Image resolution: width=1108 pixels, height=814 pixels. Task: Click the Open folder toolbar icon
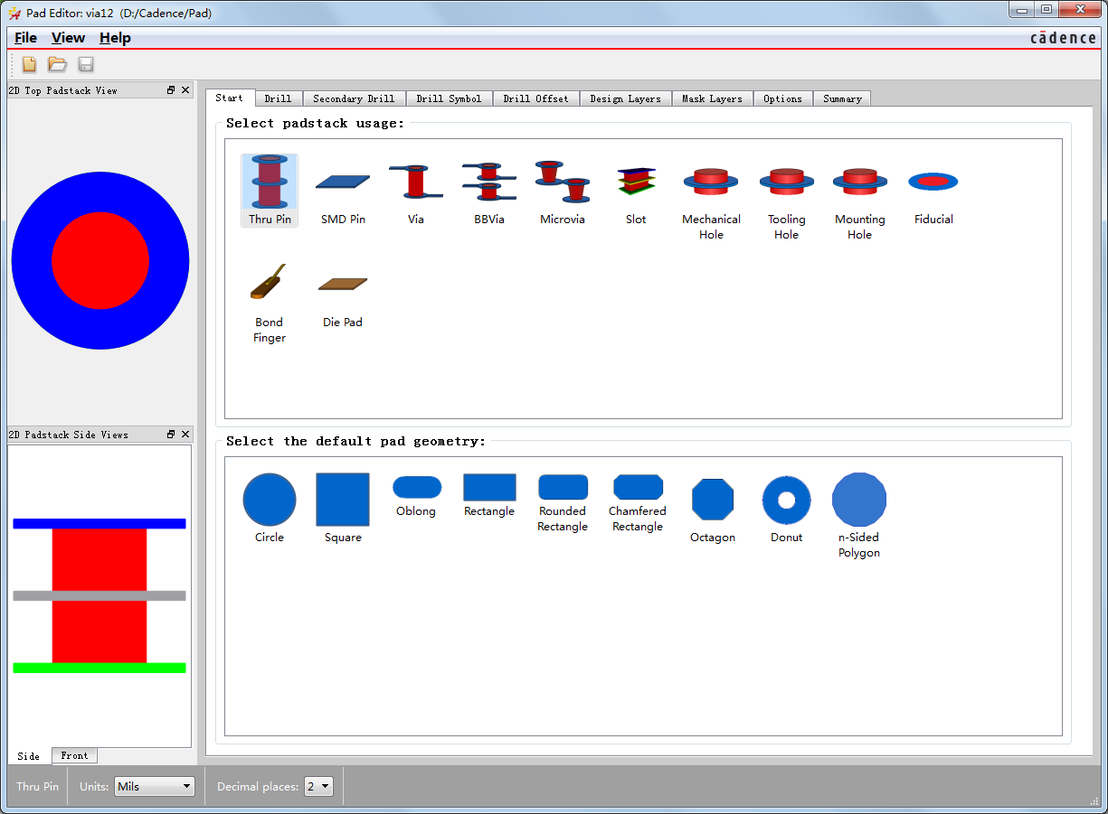[58, 64]
